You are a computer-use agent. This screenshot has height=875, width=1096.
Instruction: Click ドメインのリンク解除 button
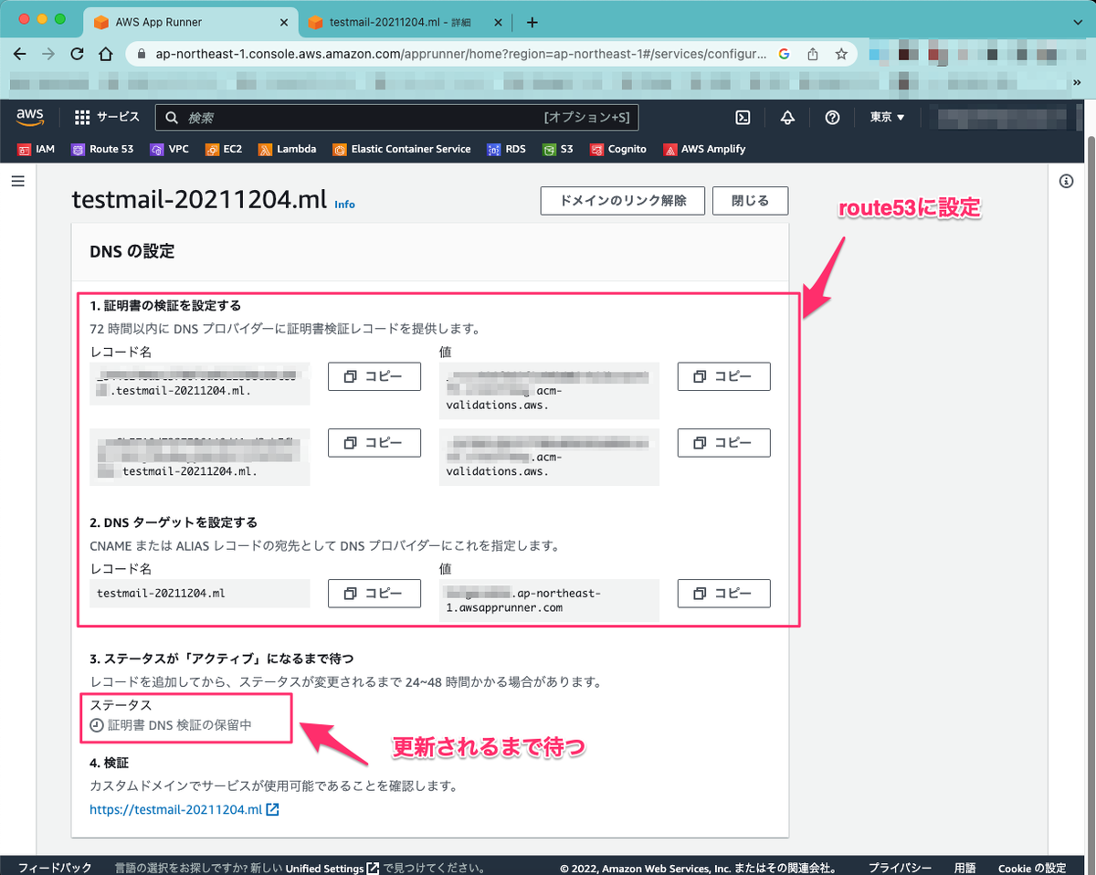[624, 201]
